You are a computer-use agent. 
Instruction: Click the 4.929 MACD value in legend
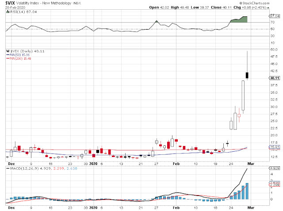tap(45, 169)
